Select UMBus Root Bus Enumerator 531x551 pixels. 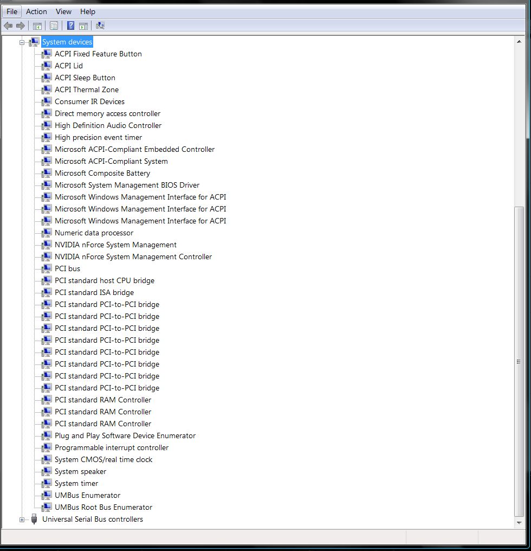[x=103, y=508]
